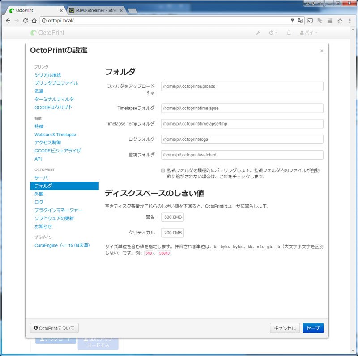Image resolution: width=358 pixels, height=356 pixels.
Task: Close the OctoPrint browser tab
Action: [61, 10]
